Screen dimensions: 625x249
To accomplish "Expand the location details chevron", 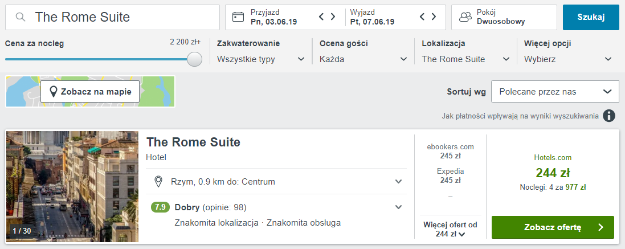I will click(398, 182).
